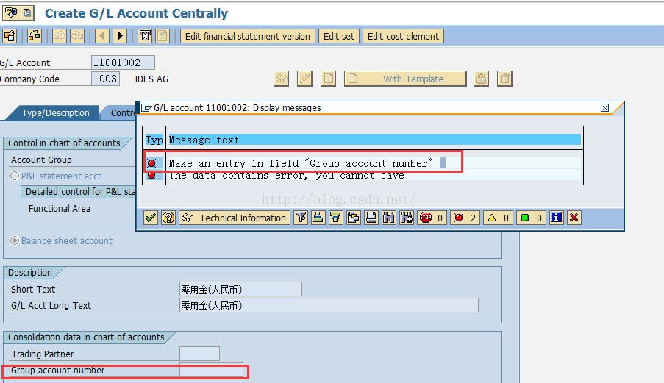This screenshot has width=664, height=383.
Task: Click the greyed left curved-arrow toolbar icon
Action: click(x=60, y=36)
